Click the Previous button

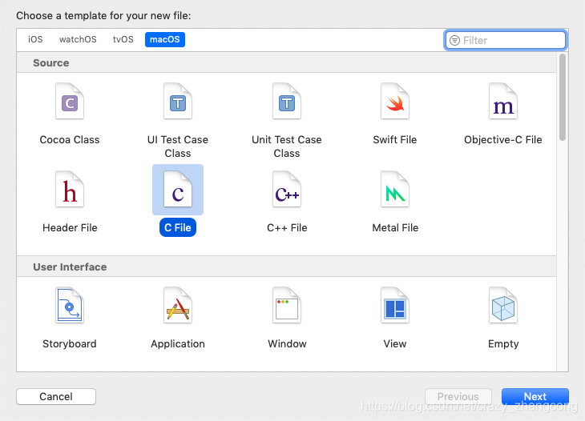click(x=458, y=396)
